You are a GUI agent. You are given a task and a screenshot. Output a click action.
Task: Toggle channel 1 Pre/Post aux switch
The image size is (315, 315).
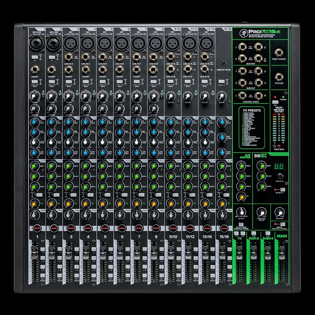(39, 195)
